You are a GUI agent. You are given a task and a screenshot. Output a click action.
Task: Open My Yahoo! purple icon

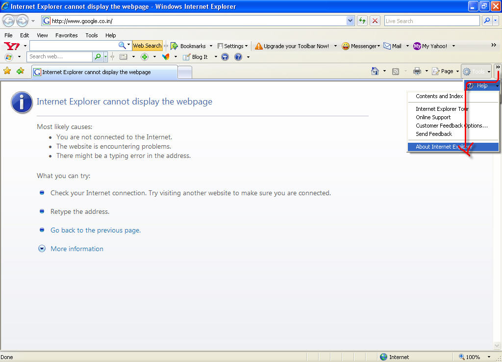coord(417,46)
